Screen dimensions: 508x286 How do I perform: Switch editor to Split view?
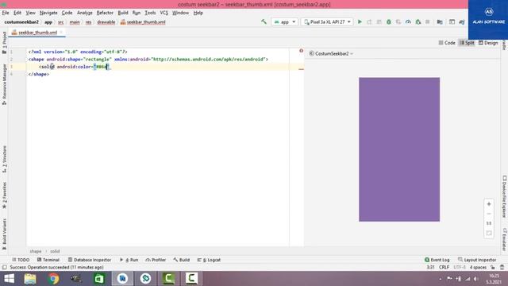pyautogui.click(x=467, y=43)
